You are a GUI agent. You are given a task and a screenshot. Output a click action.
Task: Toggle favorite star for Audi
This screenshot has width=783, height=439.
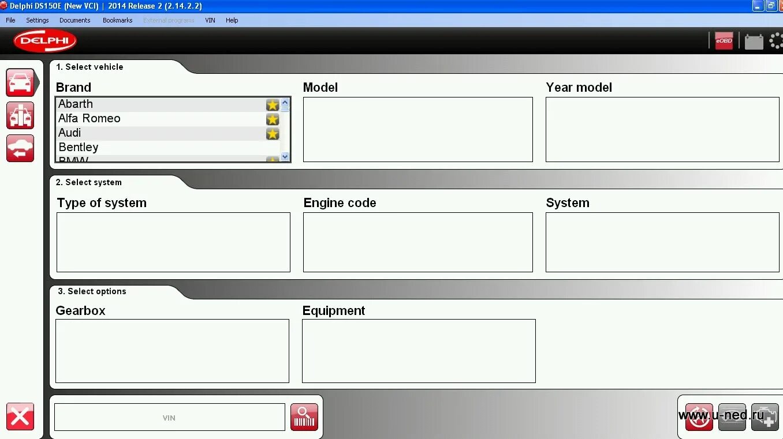point(273,133)
